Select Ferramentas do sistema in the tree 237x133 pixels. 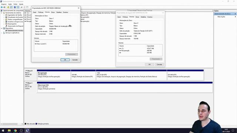tap(13, 13)
